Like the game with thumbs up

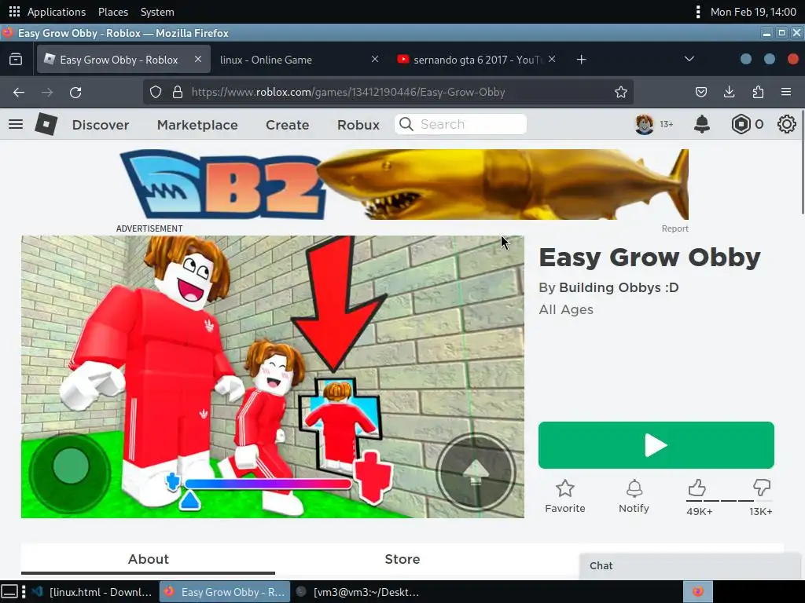point(697,488)
